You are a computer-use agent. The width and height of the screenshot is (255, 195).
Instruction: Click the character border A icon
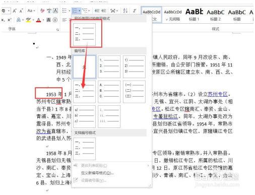pos(55,11)
